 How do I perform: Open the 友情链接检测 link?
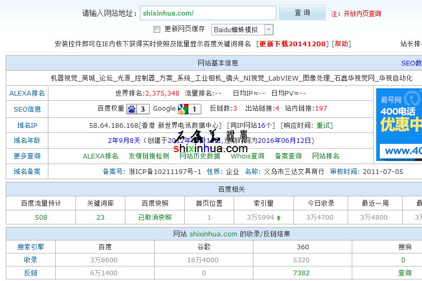pyautogui.click(x=149, y=156)
